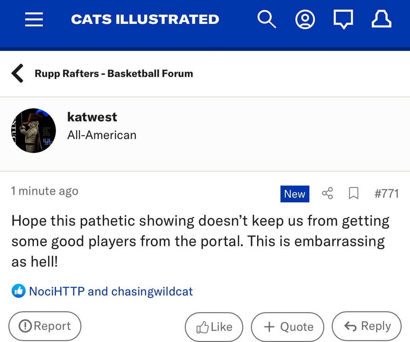The width and height of the screenshot is (410, 342).
Task: Share post #771 via share icon
Action: pos(327,194)
